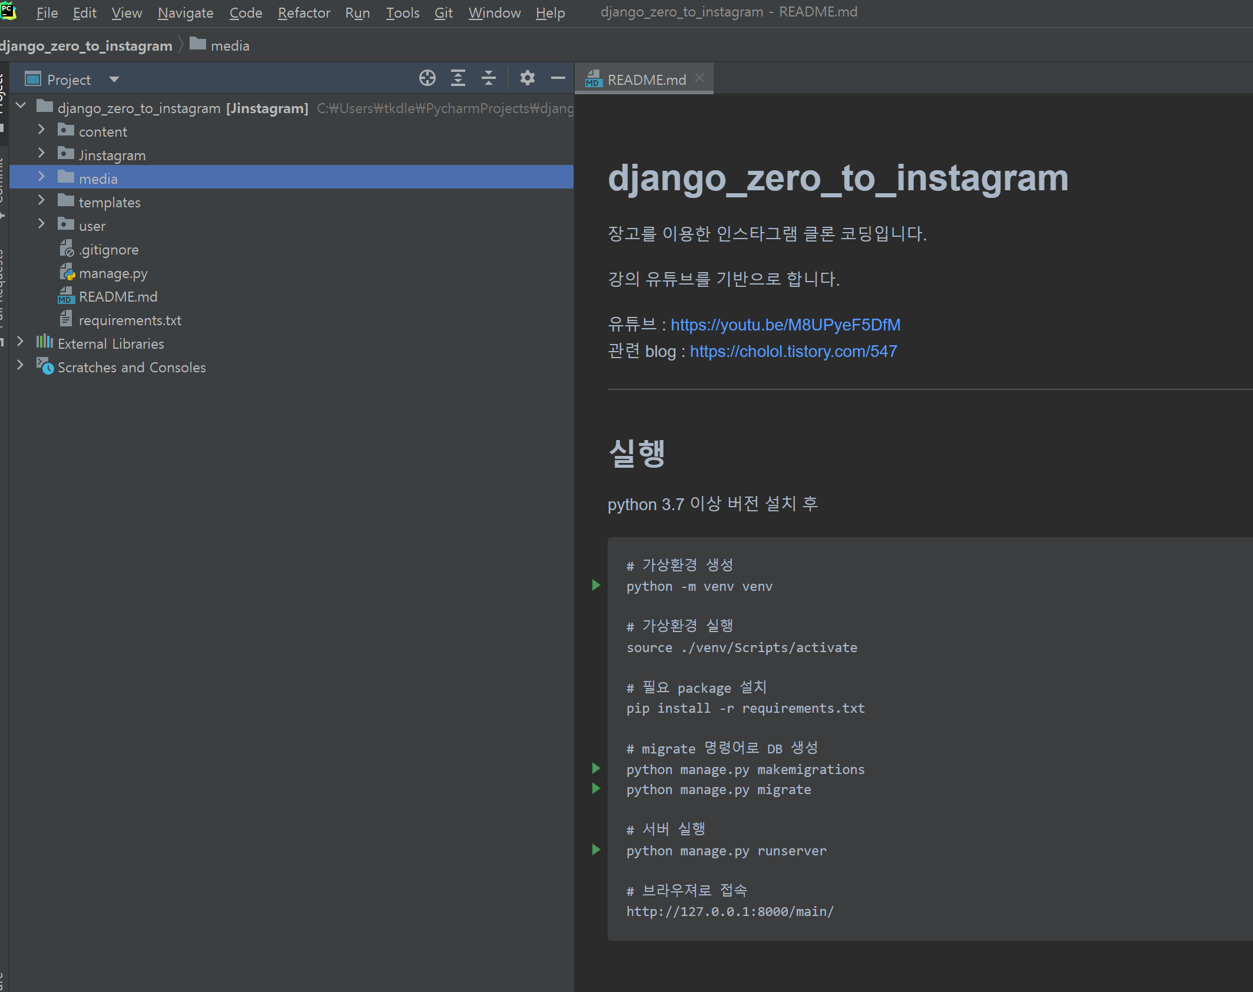
Task: Hide the Project tool window
Action: (x=558, y=78)
